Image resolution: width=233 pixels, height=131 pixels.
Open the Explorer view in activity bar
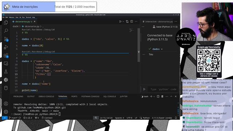[x=6, y=23]
